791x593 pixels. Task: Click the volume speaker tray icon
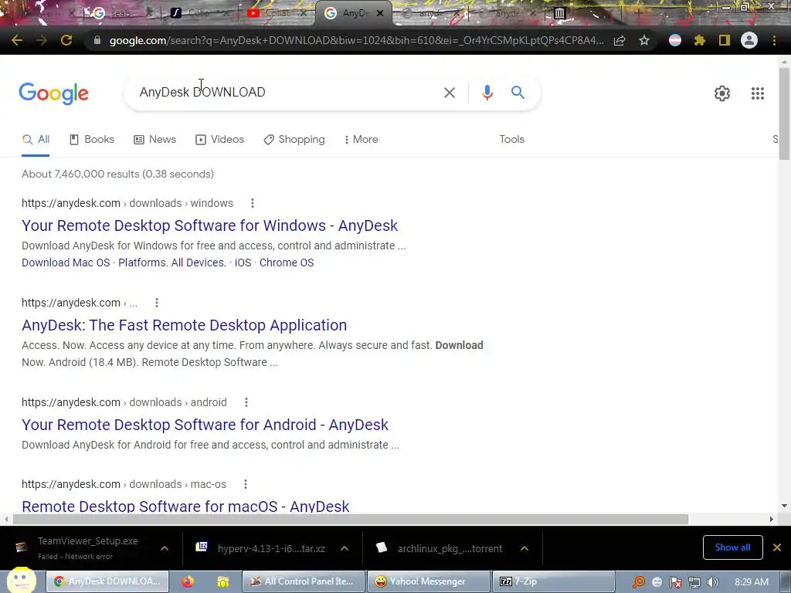tap(712, 582)
